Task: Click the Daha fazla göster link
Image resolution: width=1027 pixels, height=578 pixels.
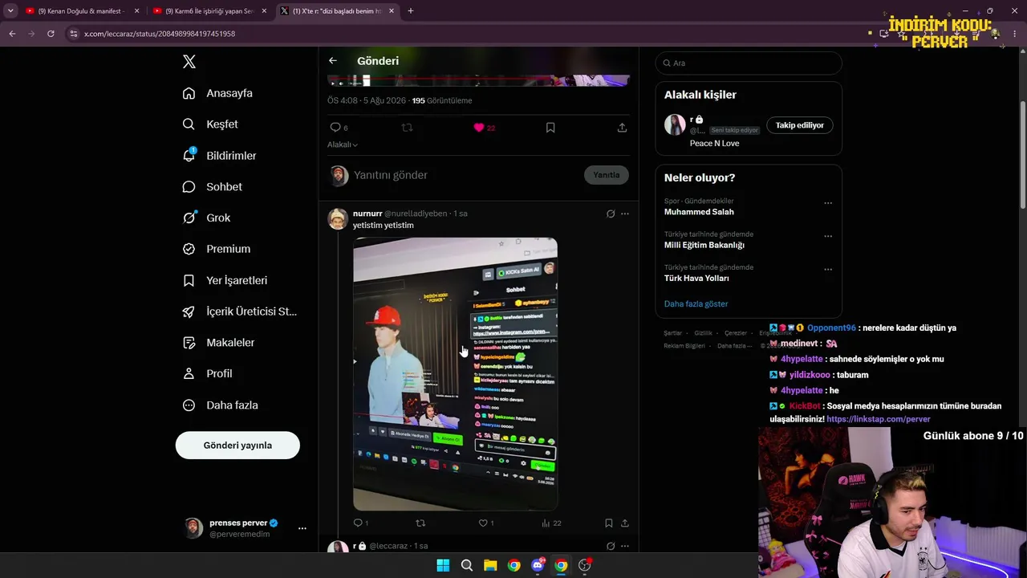Action: (696, 304)
